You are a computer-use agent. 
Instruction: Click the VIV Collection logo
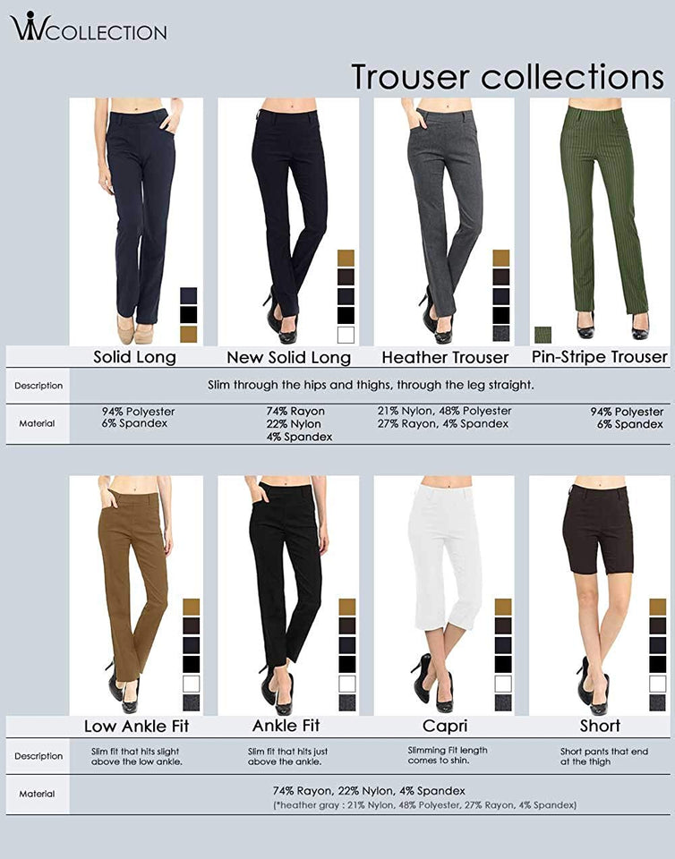[x=88, y=26]
